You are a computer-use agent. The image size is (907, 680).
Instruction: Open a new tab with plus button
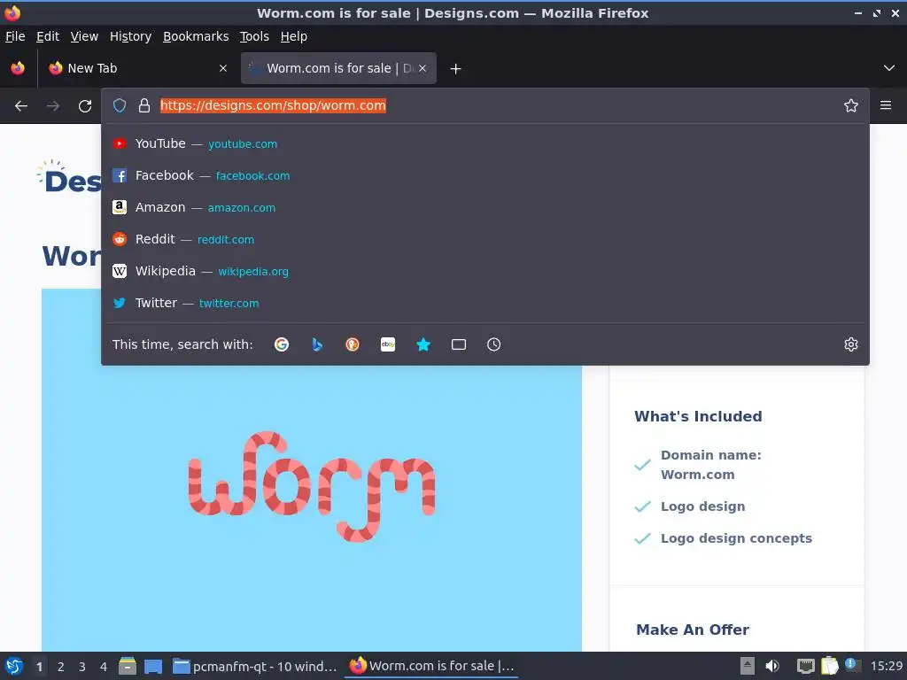click(456, 69)
